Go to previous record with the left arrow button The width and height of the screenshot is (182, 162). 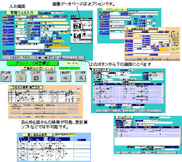point(40,58)
